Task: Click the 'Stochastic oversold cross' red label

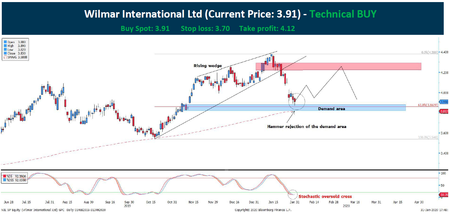Action: coord(325,196)
